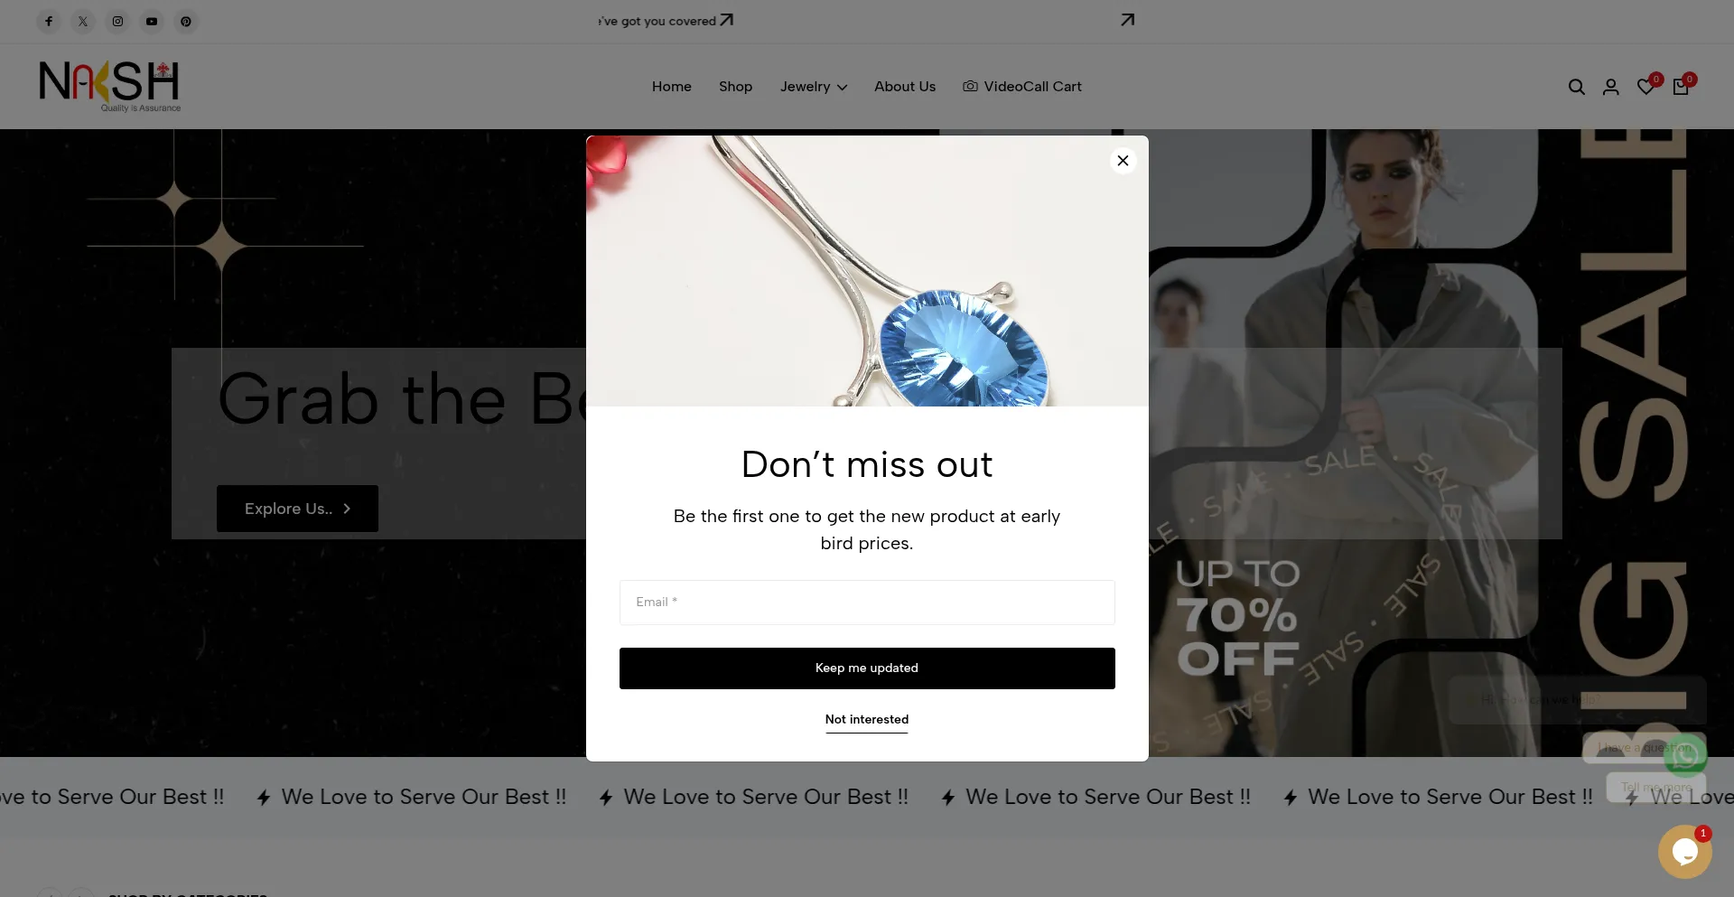Viewport: 1734px width, 897px height.
Task: Click the search magnifier icon
Action: 1577,87
